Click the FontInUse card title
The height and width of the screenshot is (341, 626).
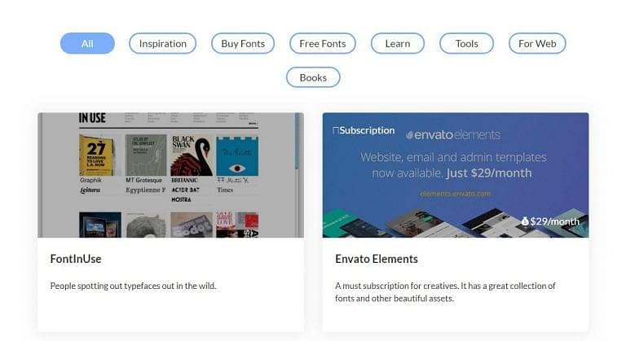76,259
